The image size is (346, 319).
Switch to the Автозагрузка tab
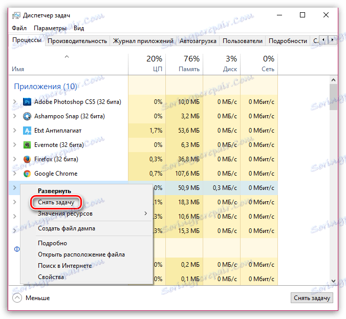[x=198, y=41]
